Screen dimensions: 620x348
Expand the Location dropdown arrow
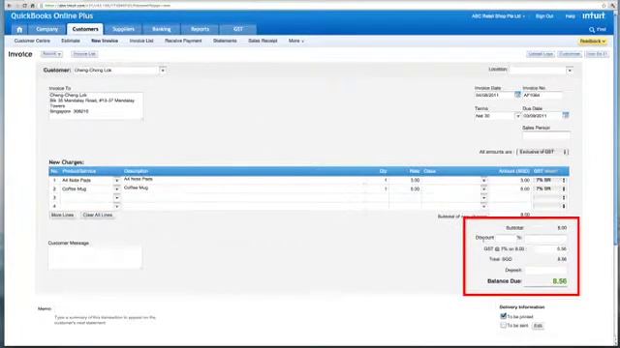pyautogui.click(x=570, y=71)
